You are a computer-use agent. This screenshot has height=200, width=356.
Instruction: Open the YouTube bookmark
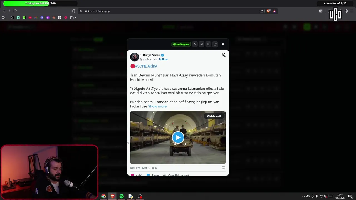tap(30, 17)
